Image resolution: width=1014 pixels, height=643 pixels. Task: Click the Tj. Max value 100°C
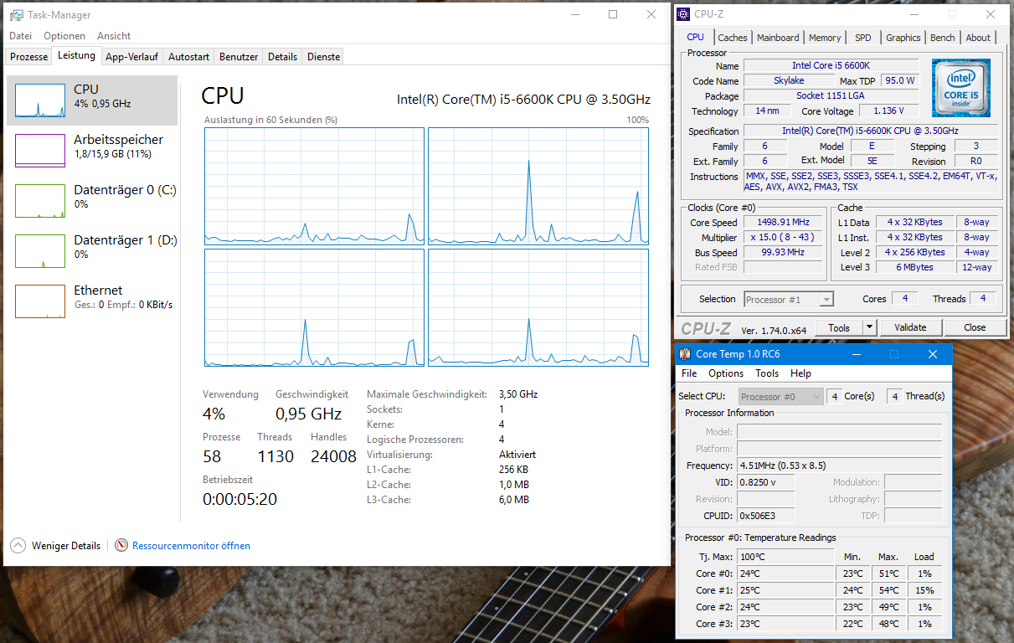(x=785, y=557)
